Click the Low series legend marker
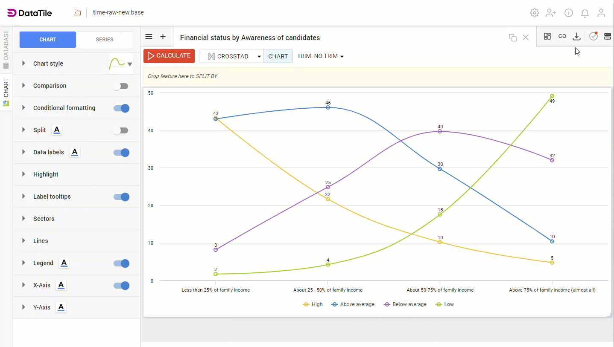 click(x=438, y=304)
